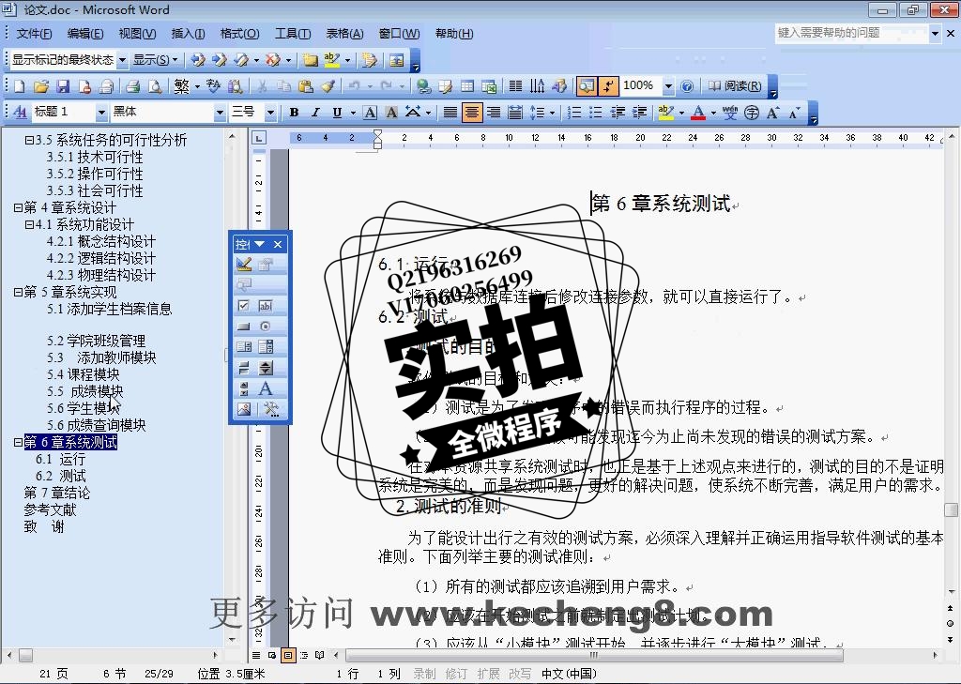Insert an Option Button control from Control Toolbox
The width and height of the screenshot is (961, 684).
pos(266,327)
